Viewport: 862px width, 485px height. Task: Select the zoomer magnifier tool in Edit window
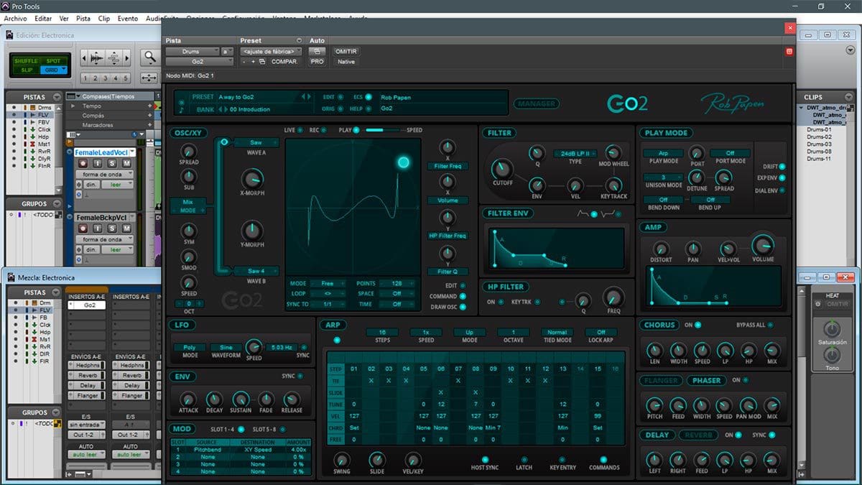pyautogui.click(x=149, y=57)
